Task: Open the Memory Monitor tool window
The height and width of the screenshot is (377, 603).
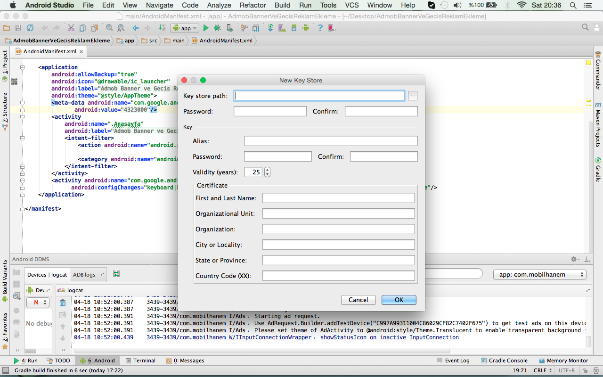Action: tap(563, 361)
